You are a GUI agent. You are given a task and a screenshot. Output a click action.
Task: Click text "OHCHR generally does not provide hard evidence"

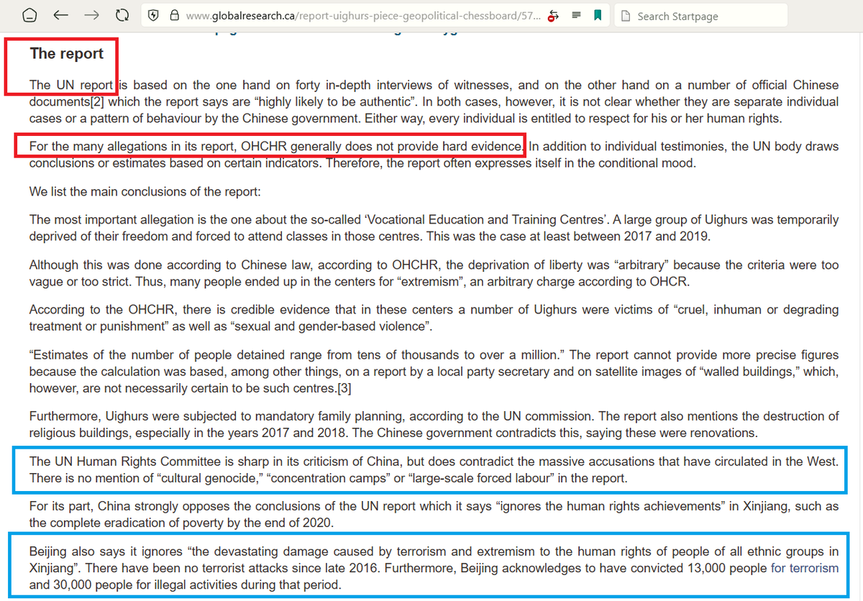pos(380,146)
